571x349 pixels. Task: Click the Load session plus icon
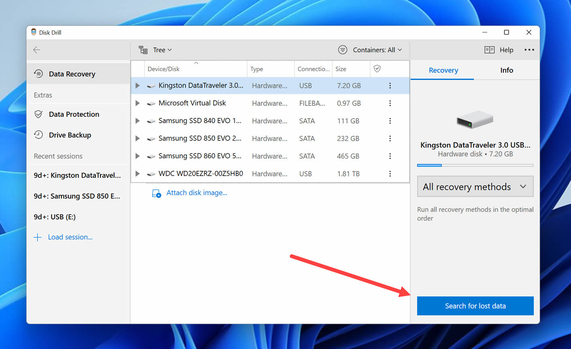point(38,237)
